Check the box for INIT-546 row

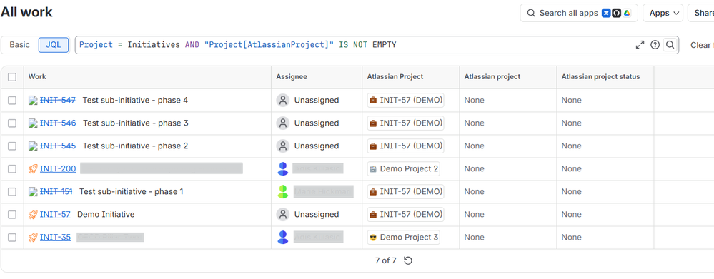click(x=12, y=123)
